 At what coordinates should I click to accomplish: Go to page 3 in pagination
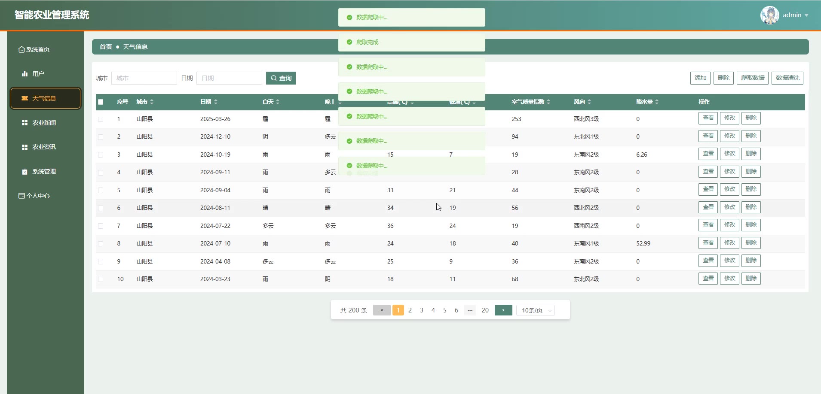[422, 310]
